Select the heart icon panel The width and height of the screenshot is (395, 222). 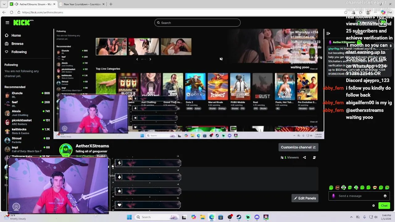tap(148, 205)
